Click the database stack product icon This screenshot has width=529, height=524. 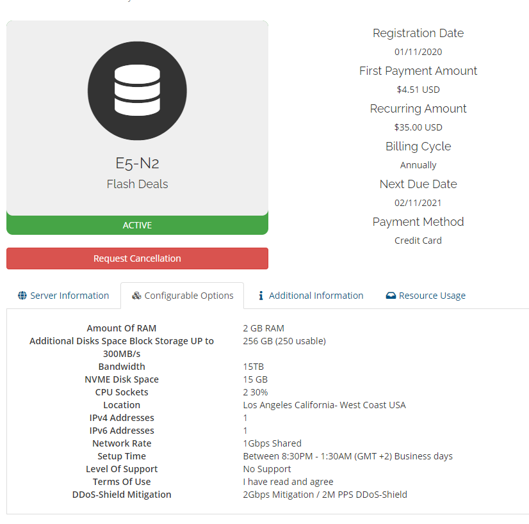[137, 91]
